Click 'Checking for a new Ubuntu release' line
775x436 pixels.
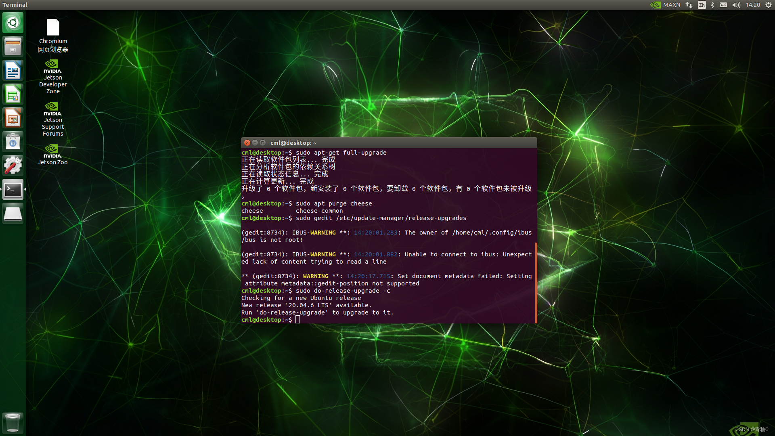[x=301, y=298]
